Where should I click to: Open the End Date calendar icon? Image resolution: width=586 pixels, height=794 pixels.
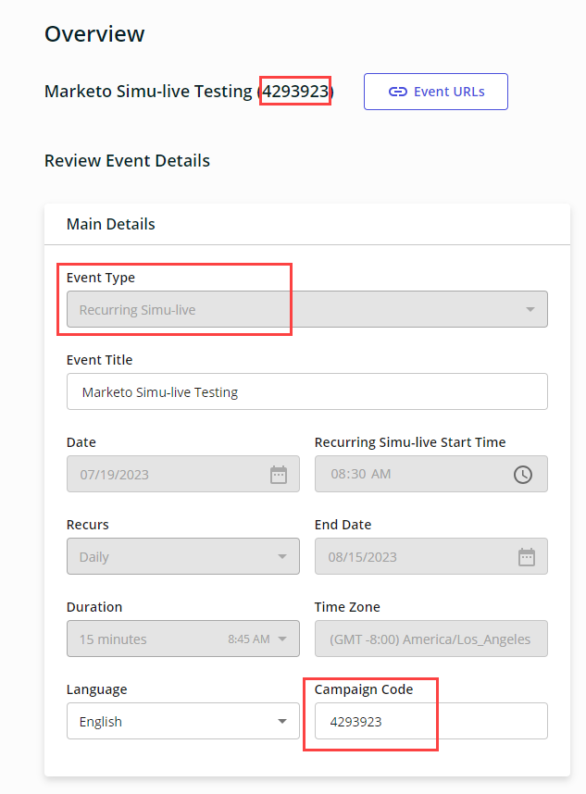[x=527, y=557]
